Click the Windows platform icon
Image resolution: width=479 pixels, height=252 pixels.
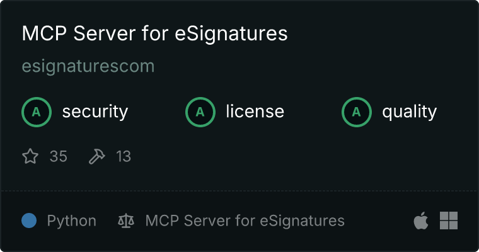click(x=449, y=220)
